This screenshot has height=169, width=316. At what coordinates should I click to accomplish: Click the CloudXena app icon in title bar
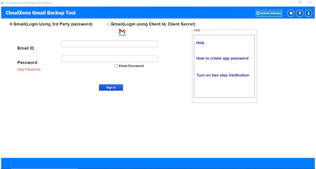(x=2, y=3)
